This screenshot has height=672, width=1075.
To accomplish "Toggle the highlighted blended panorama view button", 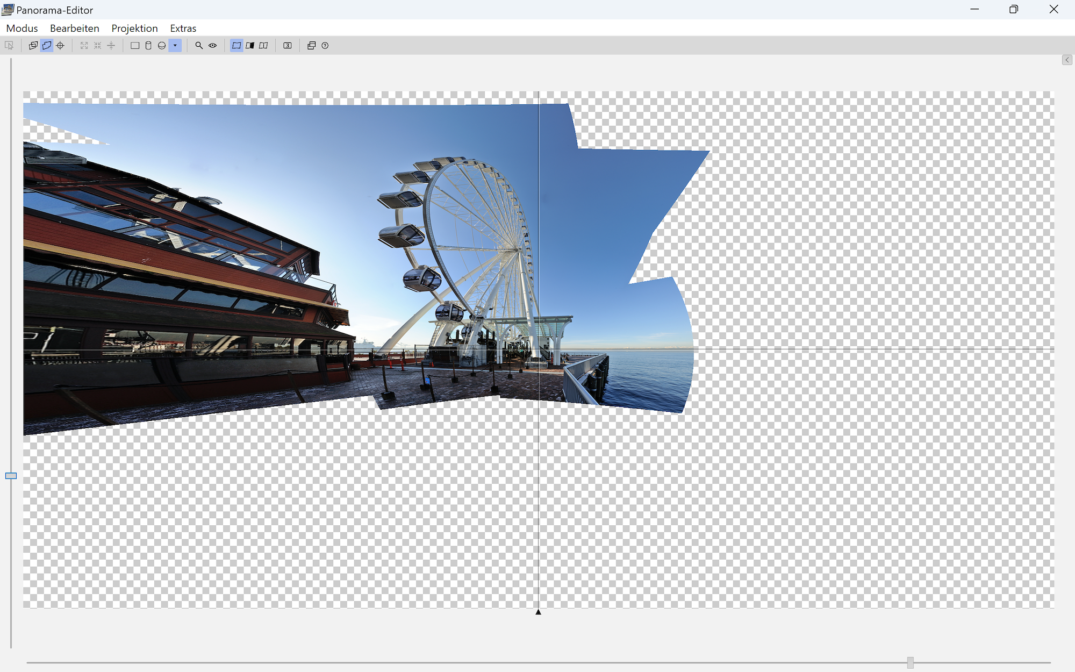I will click(x=236, y=46).
